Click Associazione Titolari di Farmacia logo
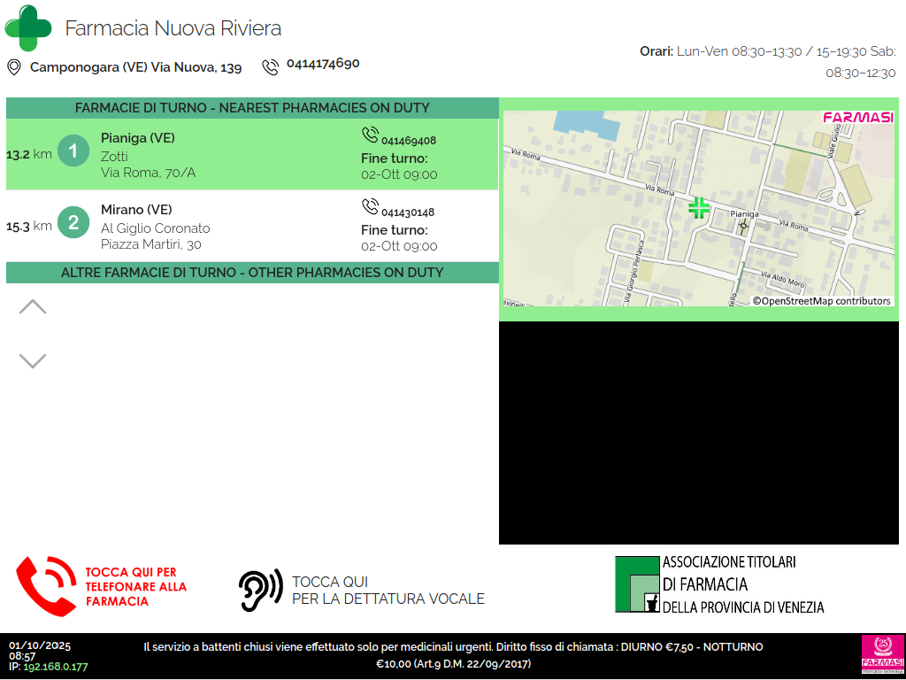The height and width of the screenshot is (680, 906). tap(719, 584)
